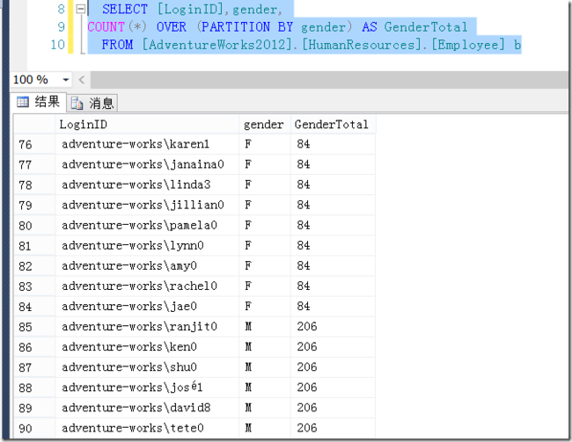Select cell adventure-works\shu0
This screenshot has width=572, height=442.
click(147, 367)
